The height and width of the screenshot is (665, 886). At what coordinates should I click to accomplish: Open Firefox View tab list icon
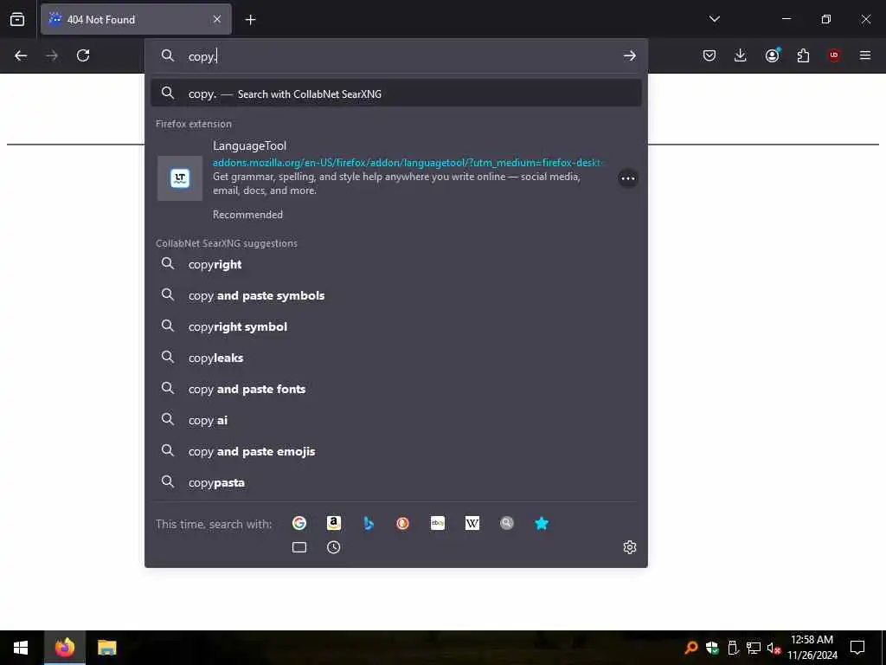[x=17, y=20]
